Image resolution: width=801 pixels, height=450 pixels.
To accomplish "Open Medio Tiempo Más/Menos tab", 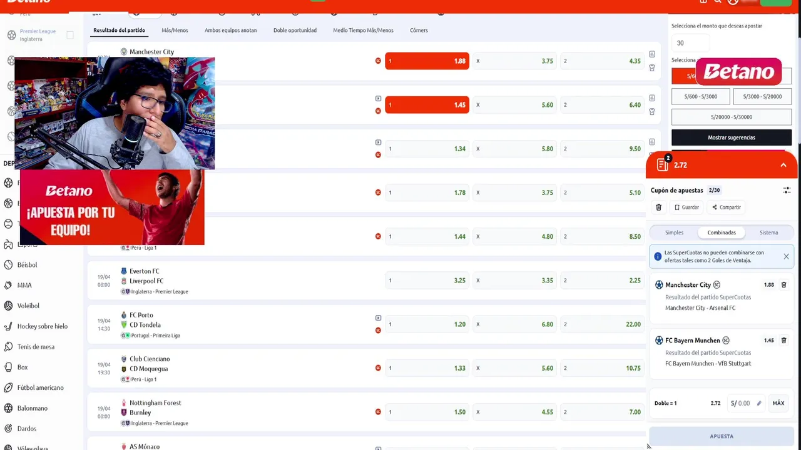I will (x=363, y=30).
